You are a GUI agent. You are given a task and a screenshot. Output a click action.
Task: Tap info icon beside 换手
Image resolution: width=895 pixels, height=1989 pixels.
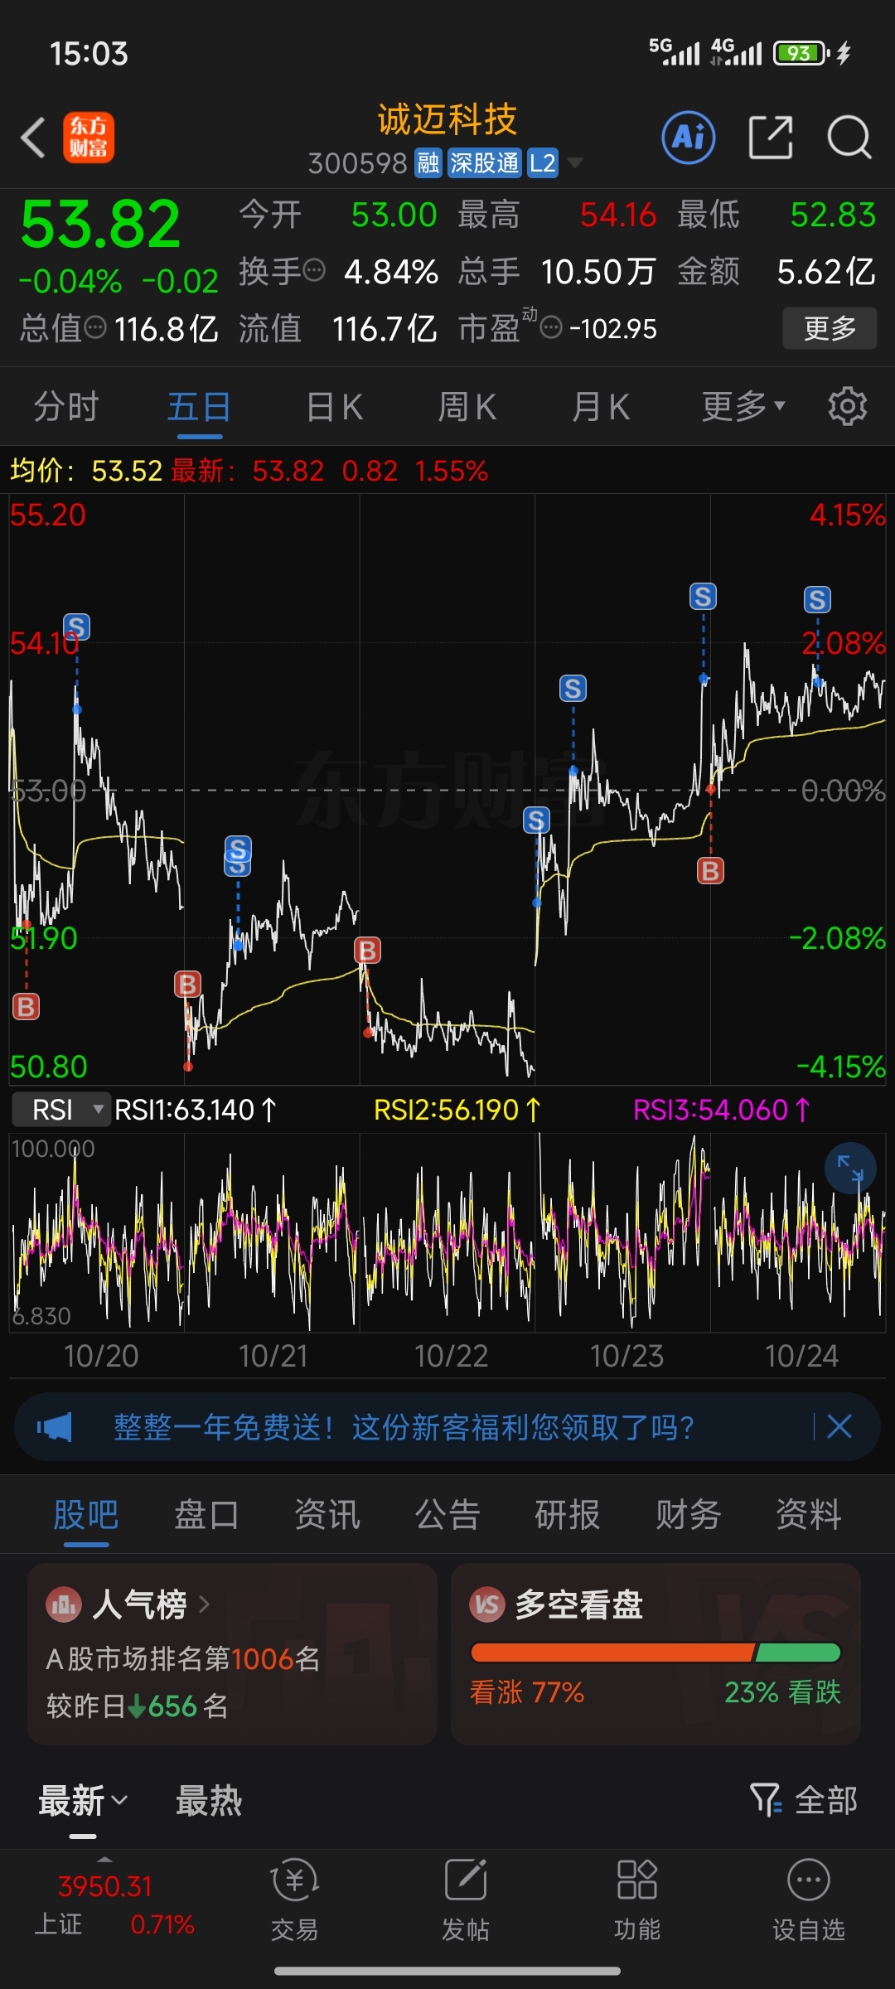(x=314, y=270)
